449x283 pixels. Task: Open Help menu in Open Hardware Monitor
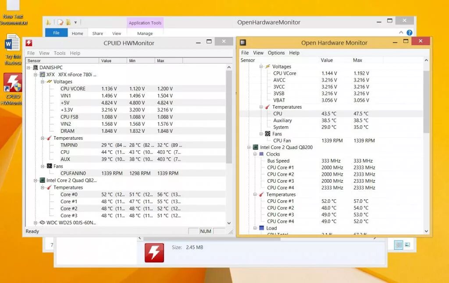click(x=294, y=53)
